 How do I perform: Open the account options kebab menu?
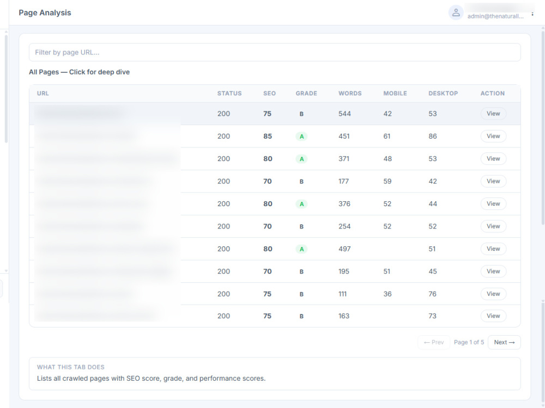click(x=532, y=14)
